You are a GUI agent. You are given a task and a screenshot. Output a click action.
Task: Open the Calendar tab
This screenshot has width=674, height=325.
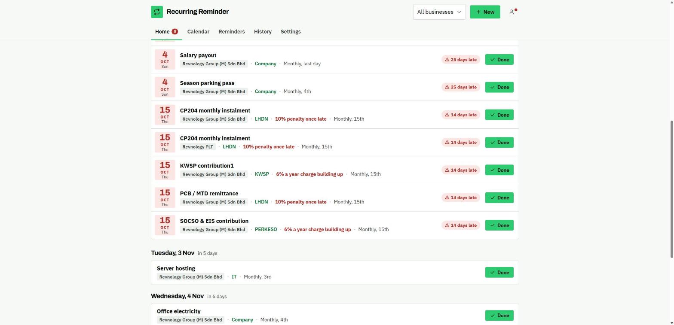198,32
